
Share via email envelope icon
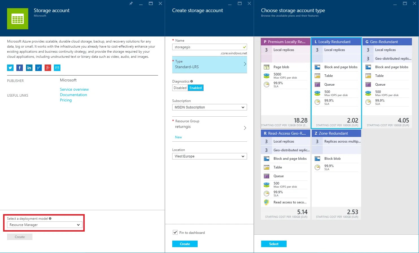coord(57,68)
